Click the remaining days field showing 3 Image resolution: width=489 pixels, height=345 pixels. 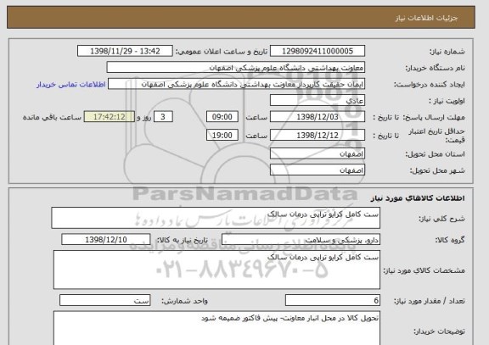(163, 117)
